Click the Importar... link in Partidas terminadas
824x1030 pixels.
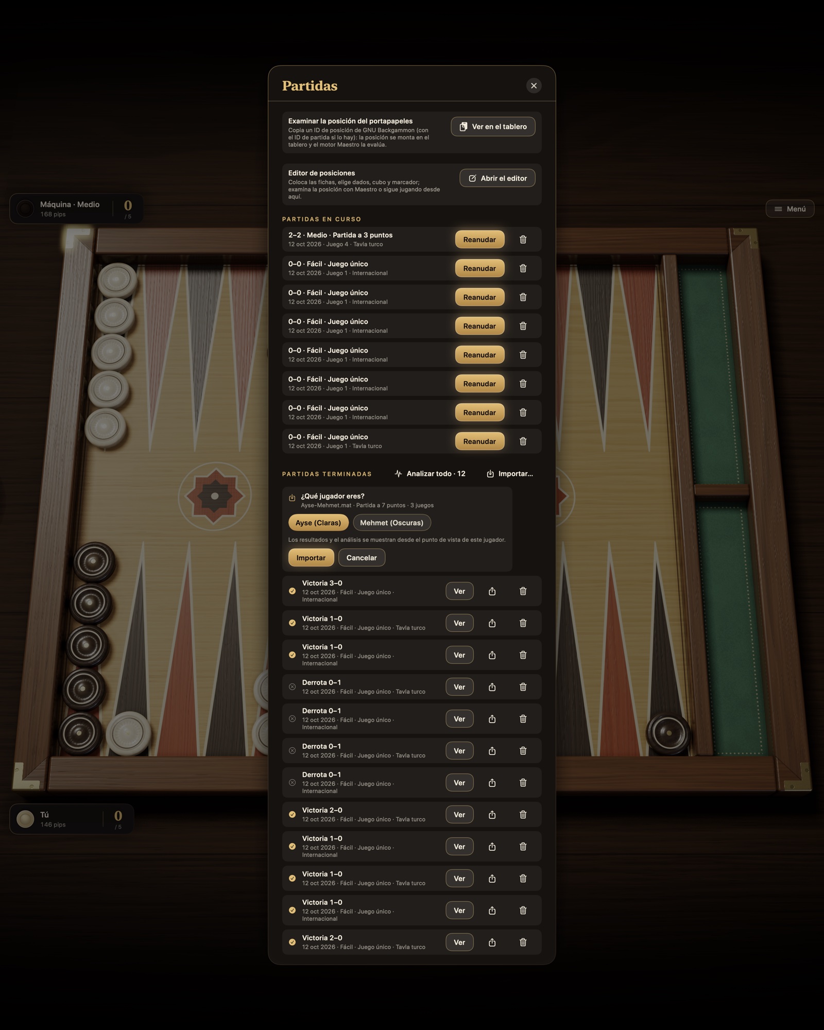[x=510, y=474]
